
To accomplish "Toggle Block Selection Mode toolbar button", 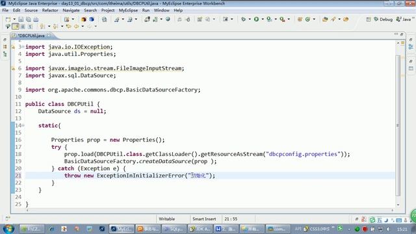I will [23, 27].
